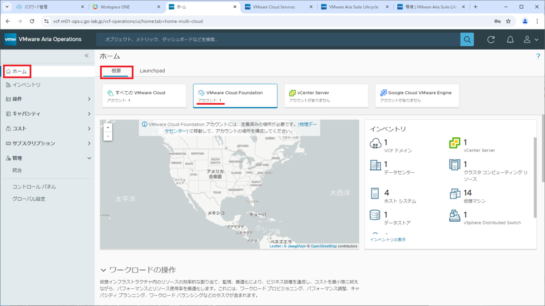Collapse the left navigation with double chevron
This screenshot has width=545, height=306.
click(x=87, y=56)
